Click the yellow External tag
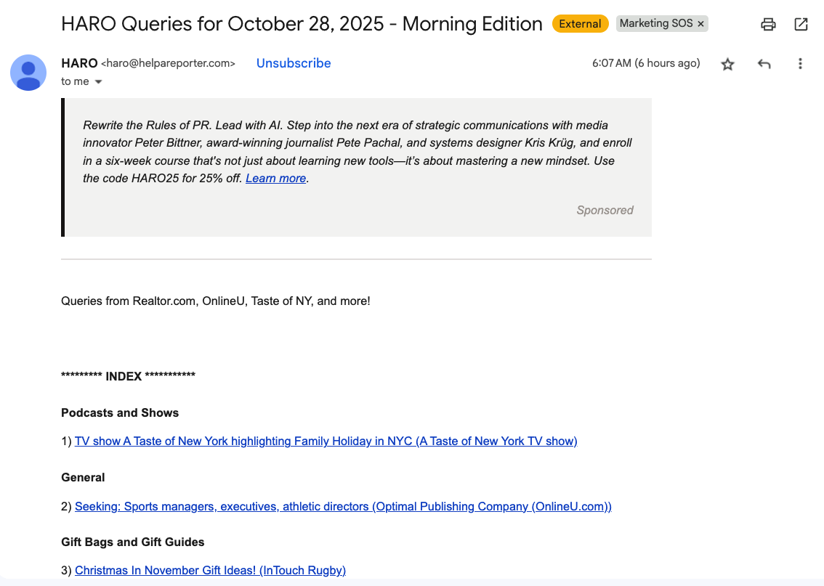This screenshot has width=824, height=586. point(580,24)
